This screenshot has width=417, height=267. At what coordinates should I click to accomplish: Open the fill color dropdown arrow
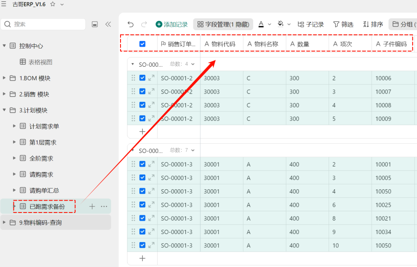[x=289, y=24]
